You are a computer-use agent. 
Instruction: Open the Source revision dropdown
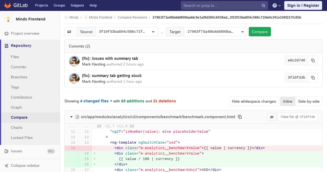click(x=127, y=32)
